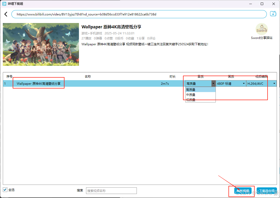
Task: Click the 时长 column header
Action: [173, 77]
